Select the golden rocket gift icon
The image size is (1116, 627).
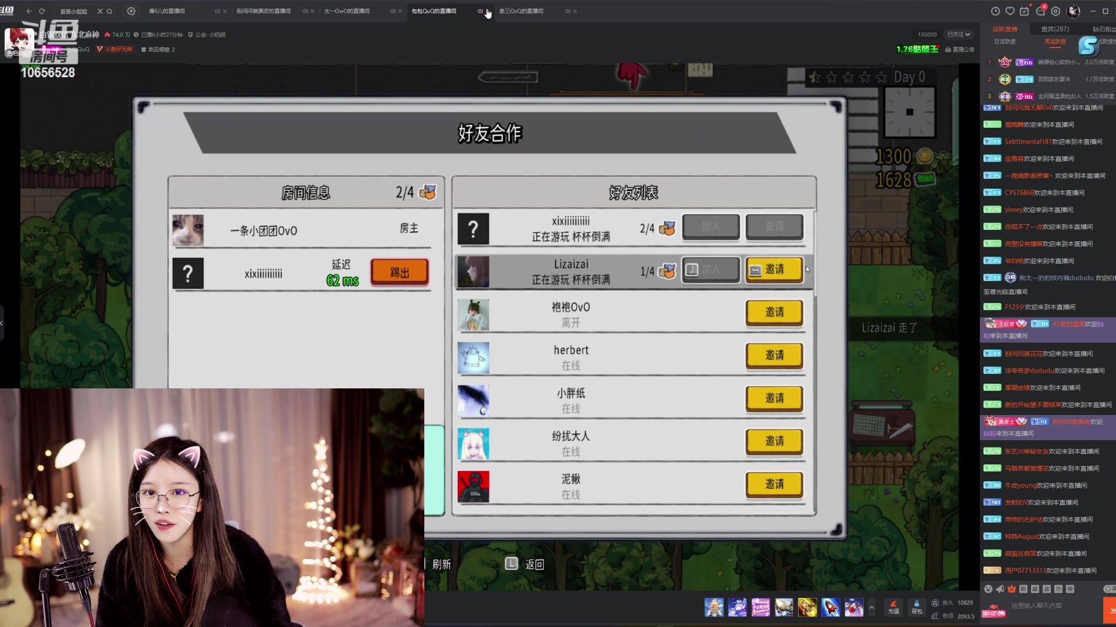(x=807, y=607)
